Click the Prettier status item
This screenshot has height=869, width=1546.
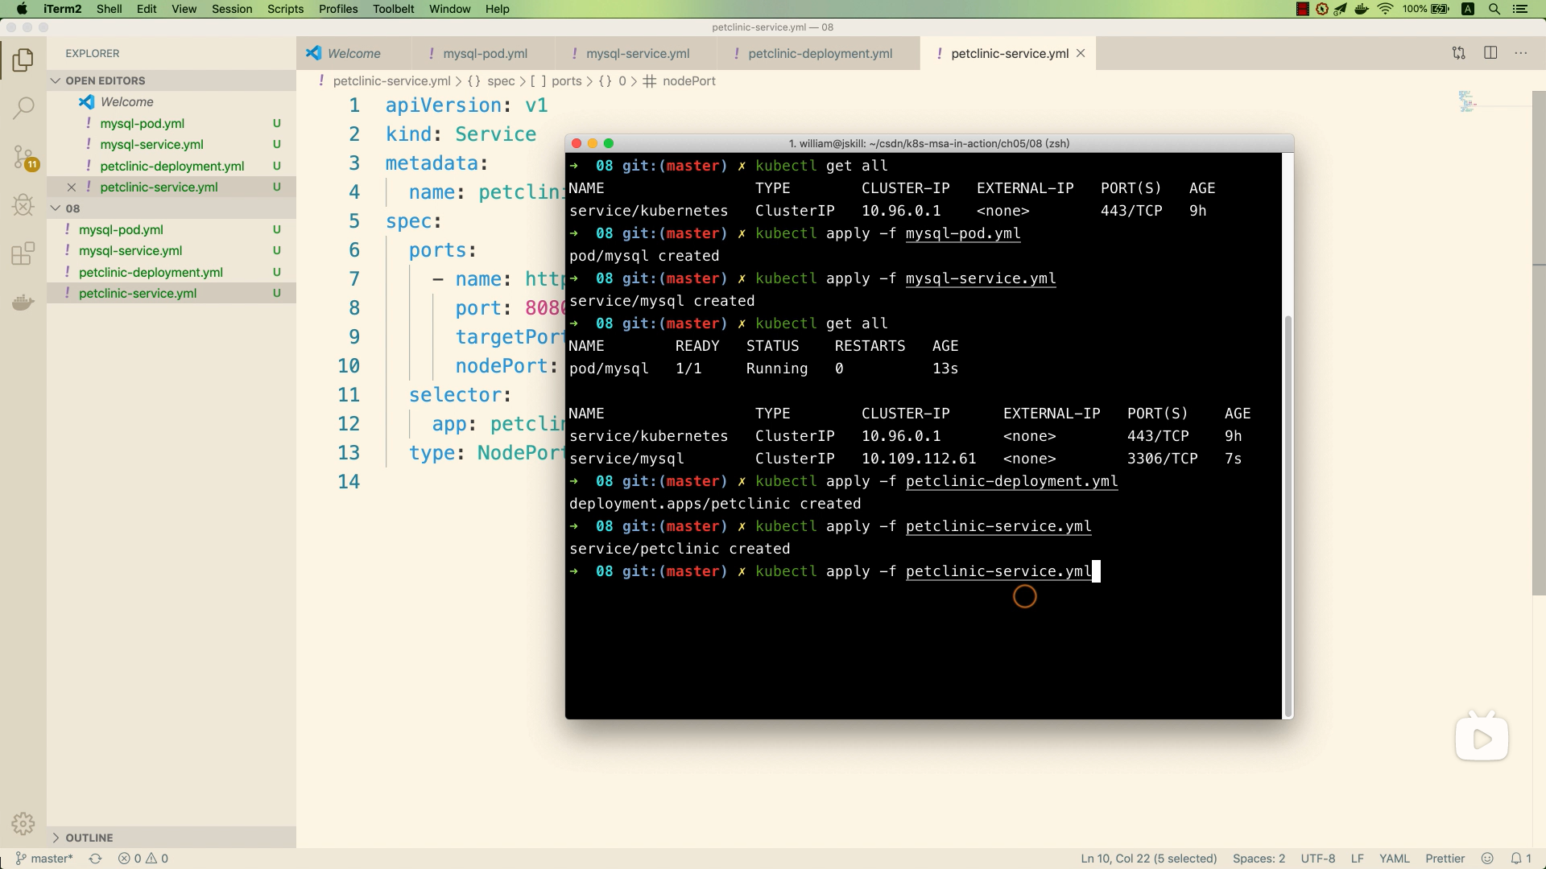click(x=1445, y=859)
